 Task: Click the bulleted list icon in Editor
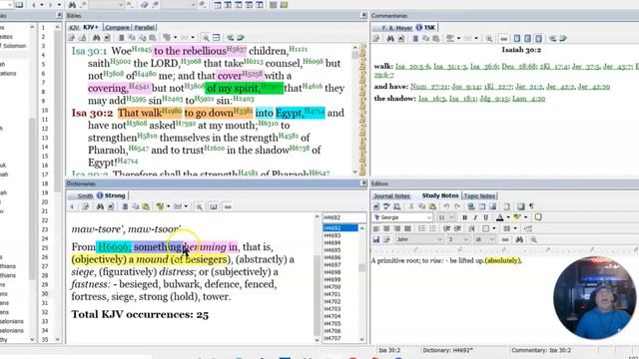pyautogui.click(x=432, y=228)
